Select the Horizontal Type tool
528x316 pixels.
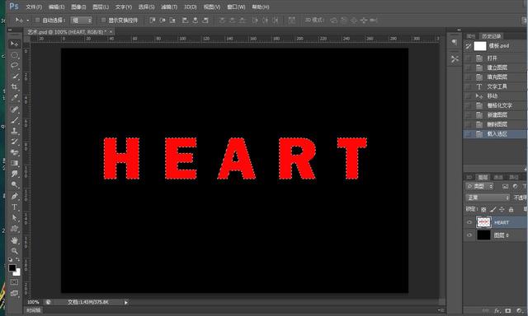tap(14, 207)
